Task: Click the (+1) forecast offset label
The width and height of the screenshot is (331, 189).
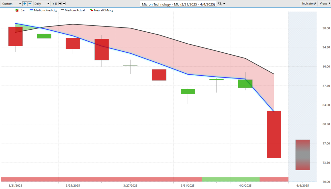Action: click(54, 4)
